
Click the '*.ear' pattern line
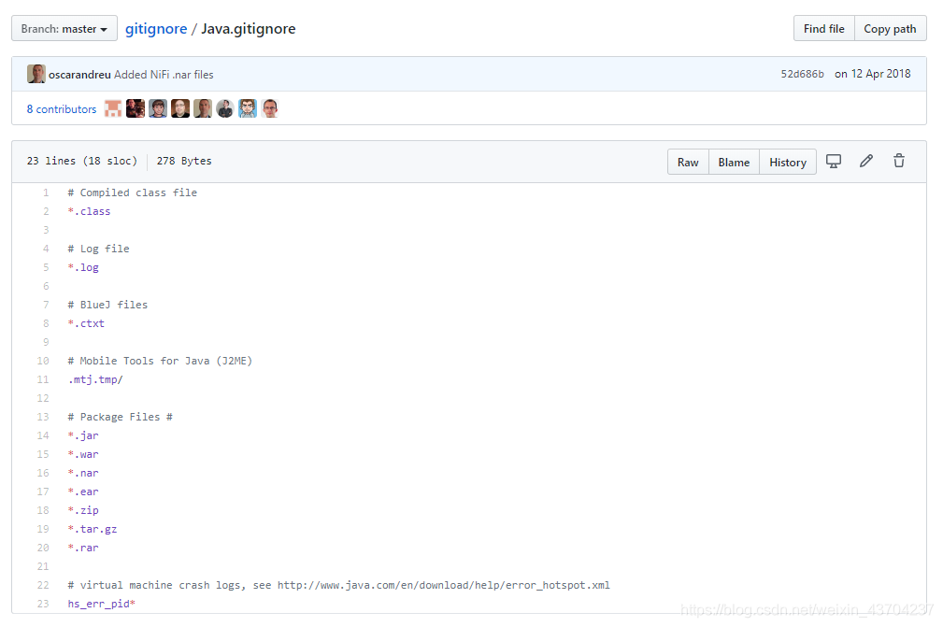pyautogui.click(x=83, y=492)
